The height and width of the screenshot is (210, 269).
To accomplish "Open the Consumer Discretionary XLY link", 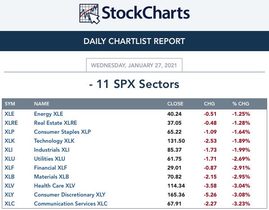I will pos(70,195).
